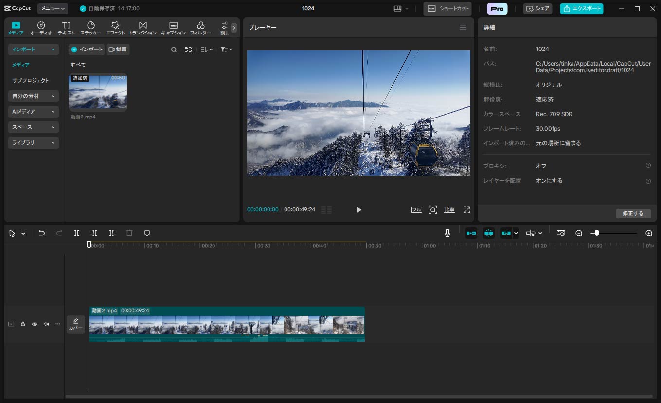The image size is (661, 403).
Task: Expand the ライブラリ section
Action: click(x=33, y=143)
